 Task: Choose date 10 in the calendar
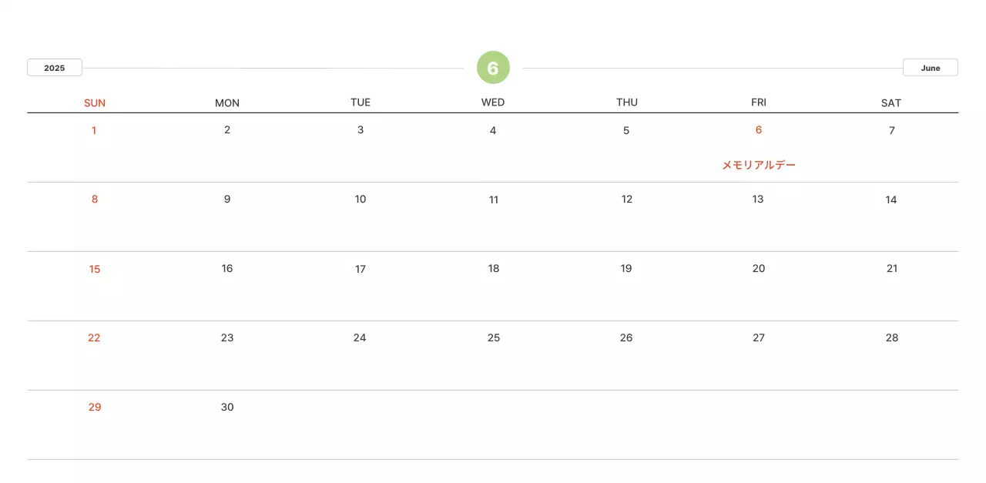click(361, 200)
